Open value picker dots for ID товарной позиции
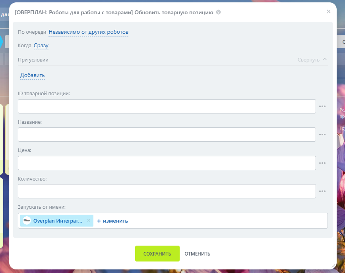This screenshot has height=273, width=345. coord(322,106)
